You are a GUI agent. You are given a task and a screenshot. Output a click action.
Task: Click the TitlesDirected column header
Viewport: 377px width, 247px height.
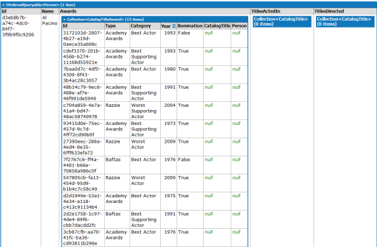point(329,11)
